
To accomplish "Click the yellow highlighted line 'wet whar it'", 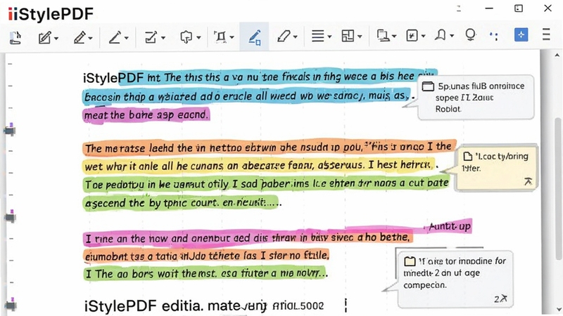I will pyautogui.click(x=259, y=166).
